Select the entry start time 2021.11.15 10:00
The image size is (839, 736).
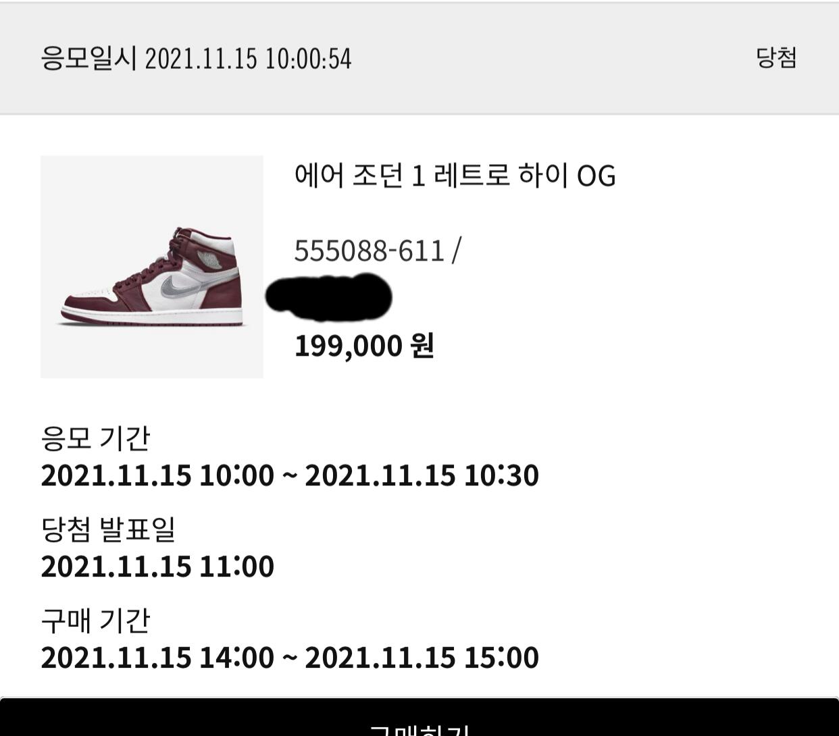pos(157,475)
